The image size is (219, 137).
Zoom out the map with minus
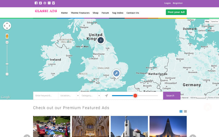tap(7, 74)
